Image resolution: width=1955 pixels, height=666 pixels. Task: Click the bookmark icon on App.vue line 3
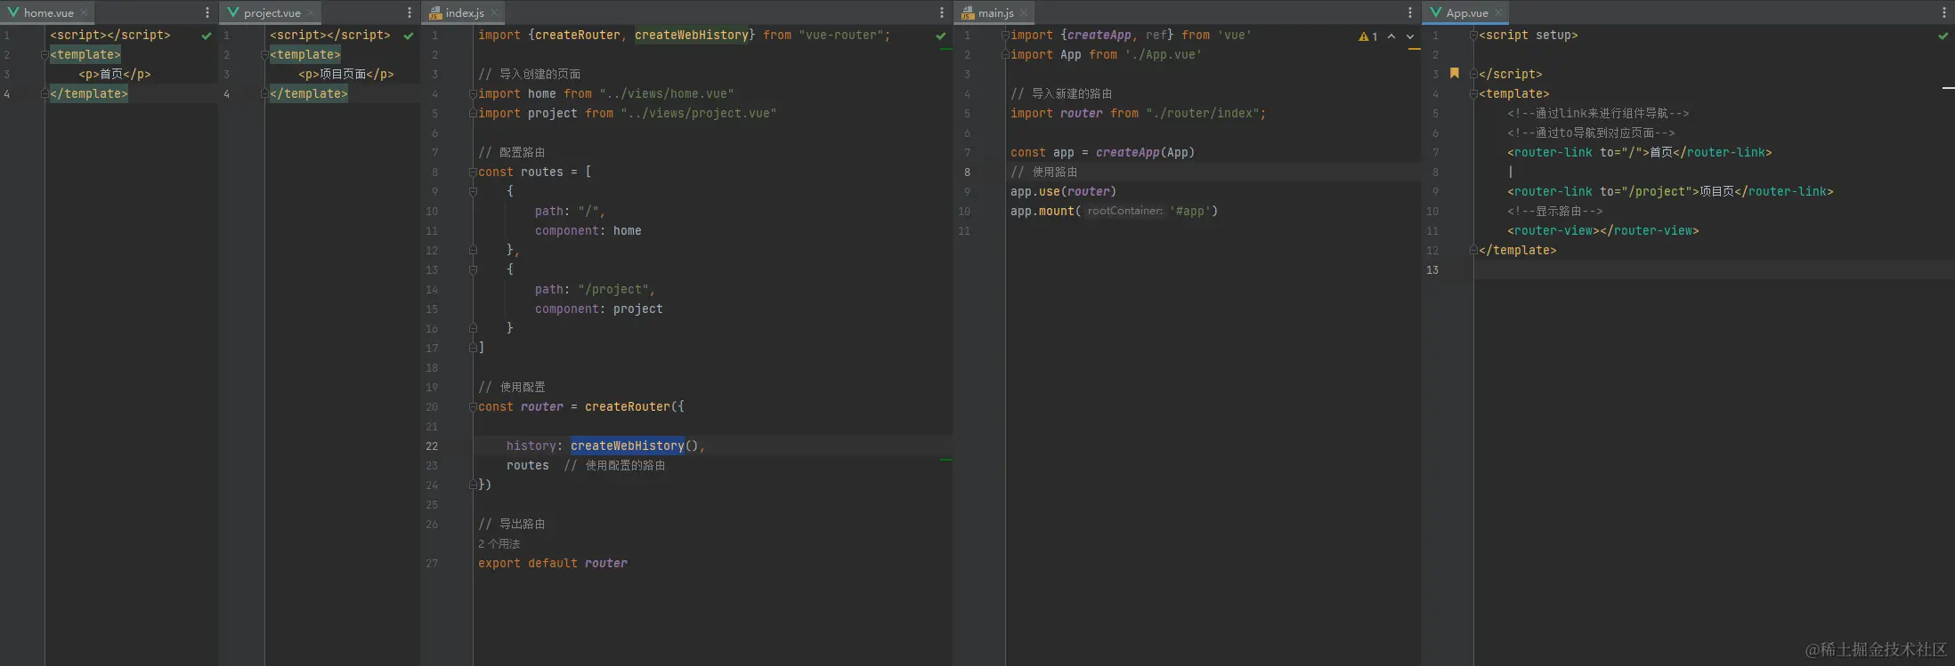[1455, 73]
